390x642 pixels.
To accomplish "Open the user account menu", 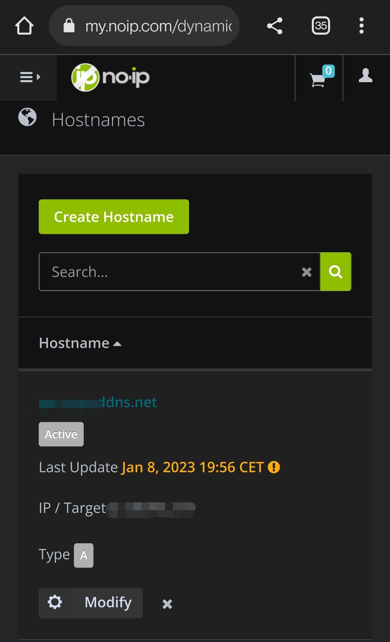I will click(366, 75).
